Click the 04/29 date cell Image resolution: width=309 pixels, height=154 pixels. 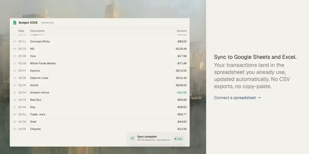22,129
